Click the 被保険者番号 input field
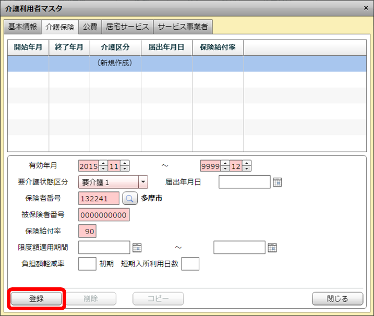Image resolution: width=374 pixels, height=316 pixels. (104, 215)
